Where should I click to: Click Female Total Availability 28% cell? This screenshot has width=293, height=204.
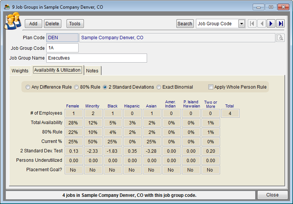click(x=74, y=123)
